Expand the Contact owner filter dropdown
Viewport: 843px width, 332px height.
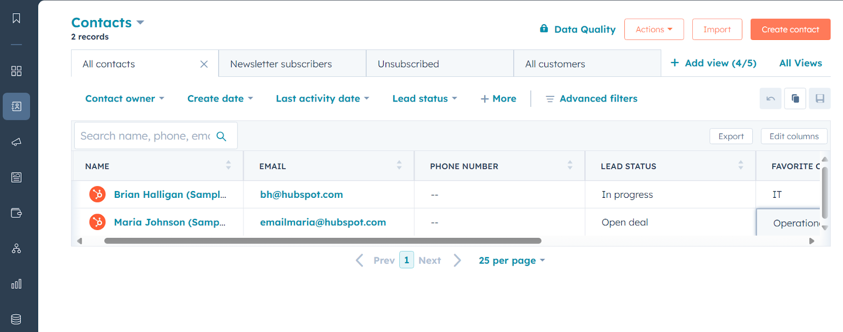coord(125,98)
